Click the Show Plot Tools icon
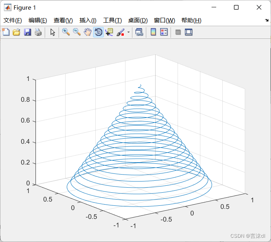The width and height of the screenshot is (271, 242). point(188,32)
